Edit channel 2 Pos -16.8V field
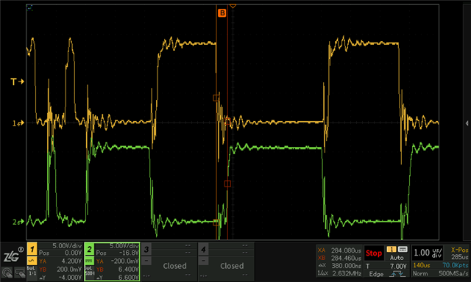Image resolution: width=471 pixels, height=282 pixels. [117, 253]
